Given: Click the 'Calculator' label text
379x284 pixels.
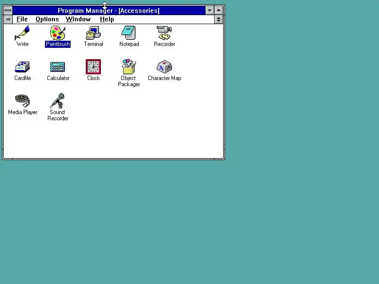Looking at the screenshot, I should [x=58, y=78].
